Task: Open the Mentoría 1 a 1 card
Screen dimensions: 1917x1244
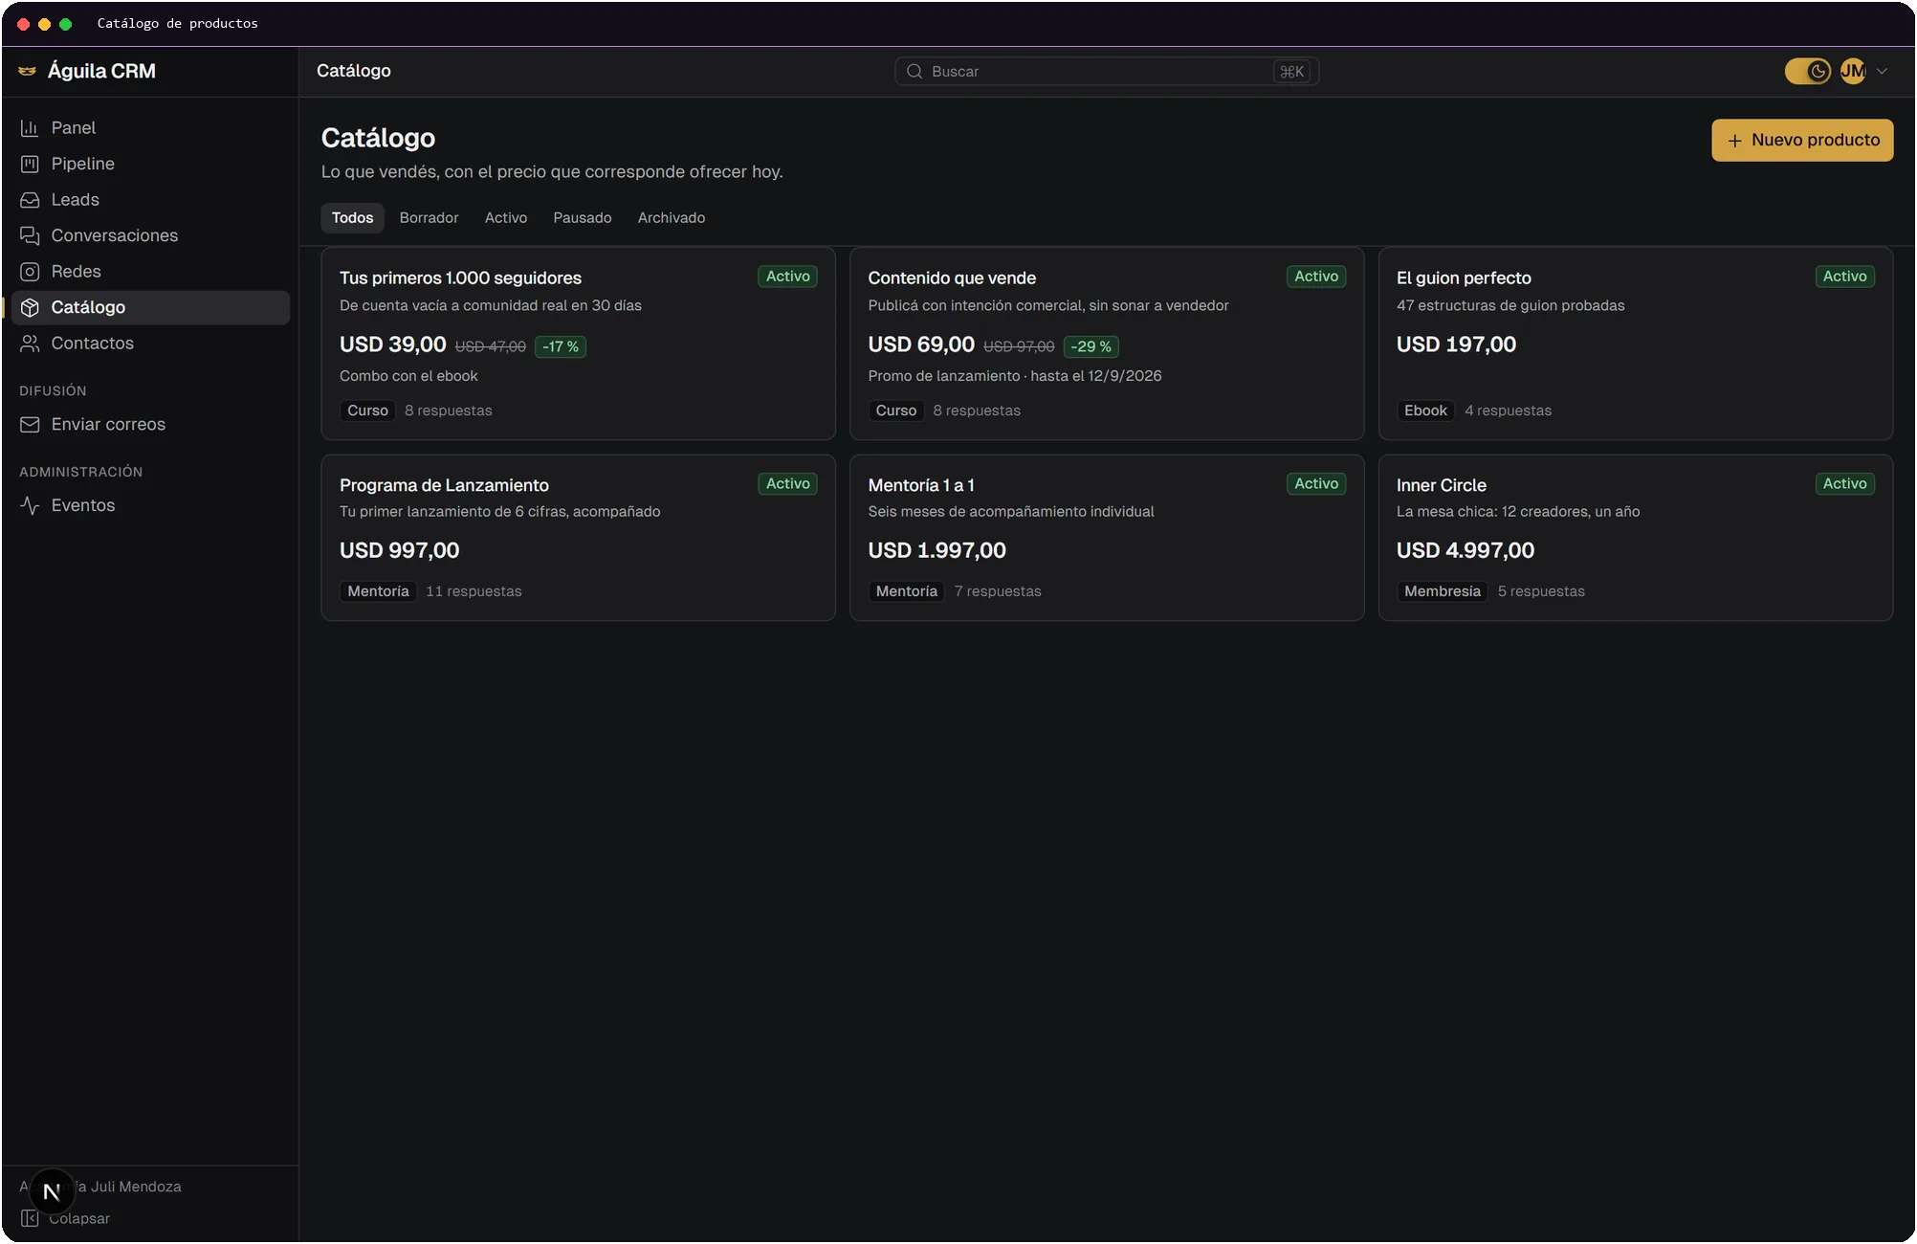Action: point(1107,538)
